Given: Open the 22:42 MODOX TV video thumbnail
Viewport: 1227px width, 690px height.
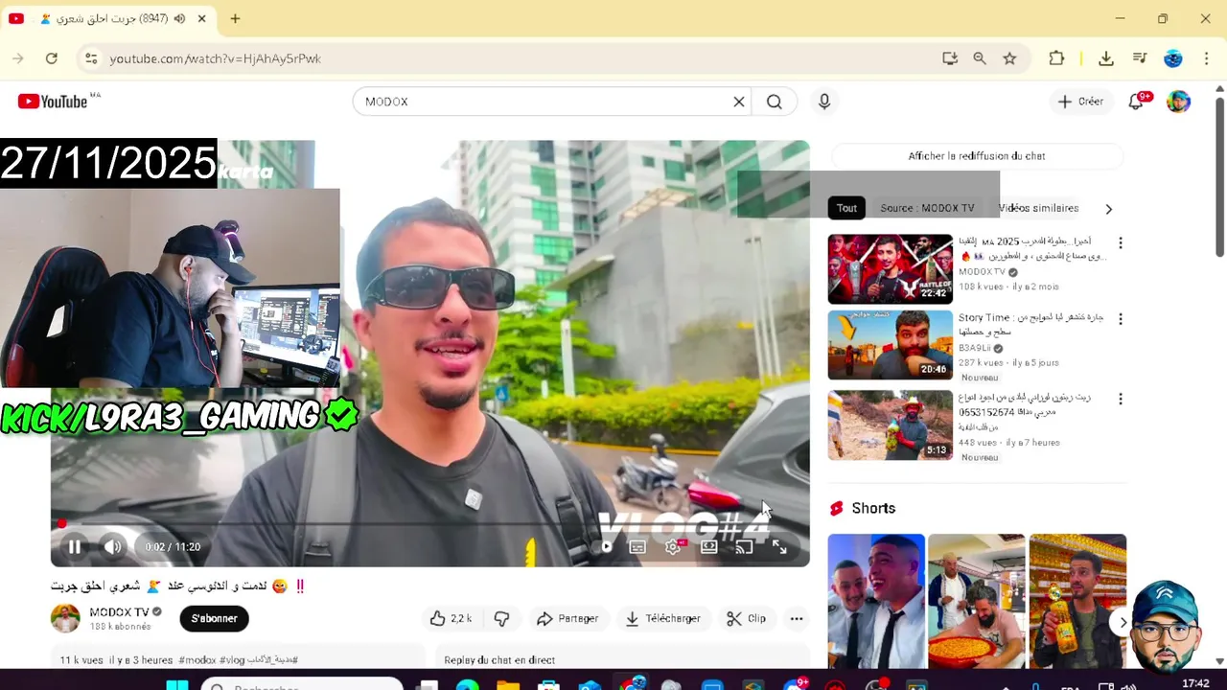Looking at the screenshot, I should [891, 269].
